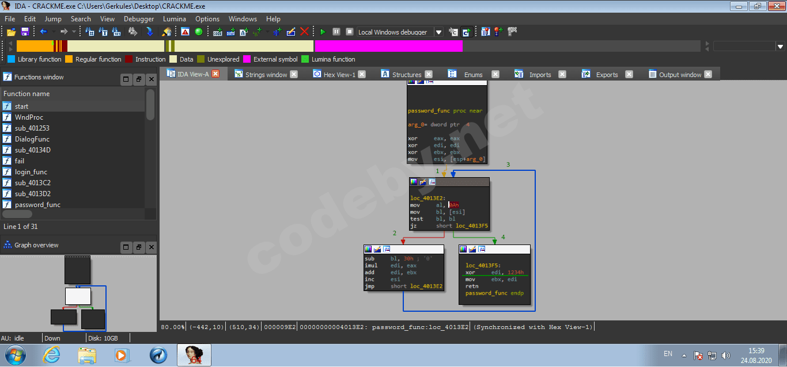
Task: Click the add breakpoint plus icon
Action: click(498, 32)
